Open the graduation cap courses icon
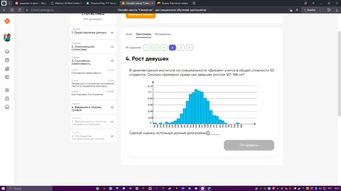 pyautogui.click(x=7, y=52)
